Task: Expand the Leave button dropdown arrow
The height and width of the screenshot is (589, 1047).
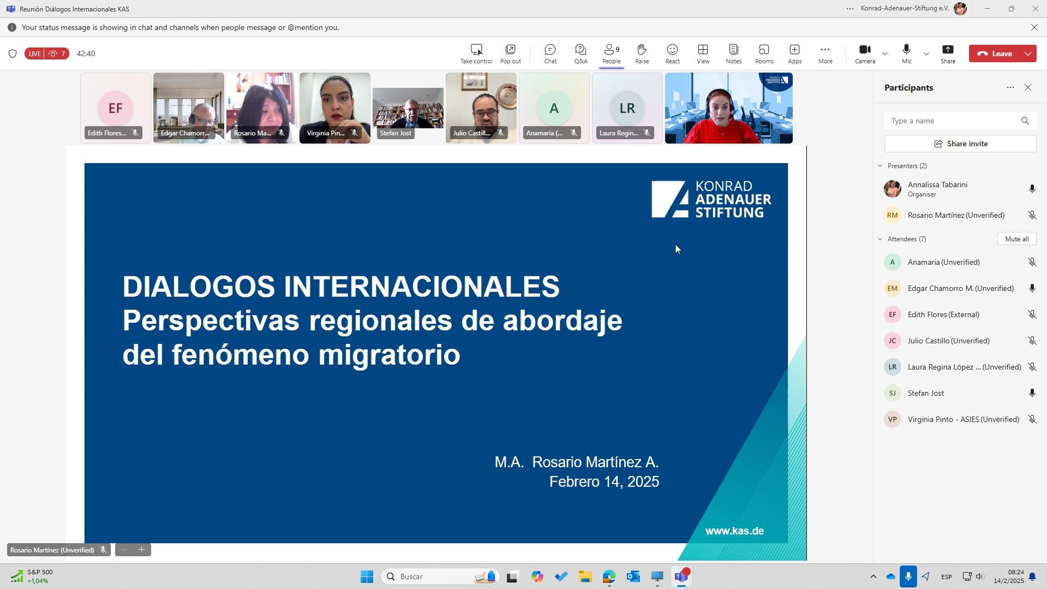Action: click(x=1028, y=53)
